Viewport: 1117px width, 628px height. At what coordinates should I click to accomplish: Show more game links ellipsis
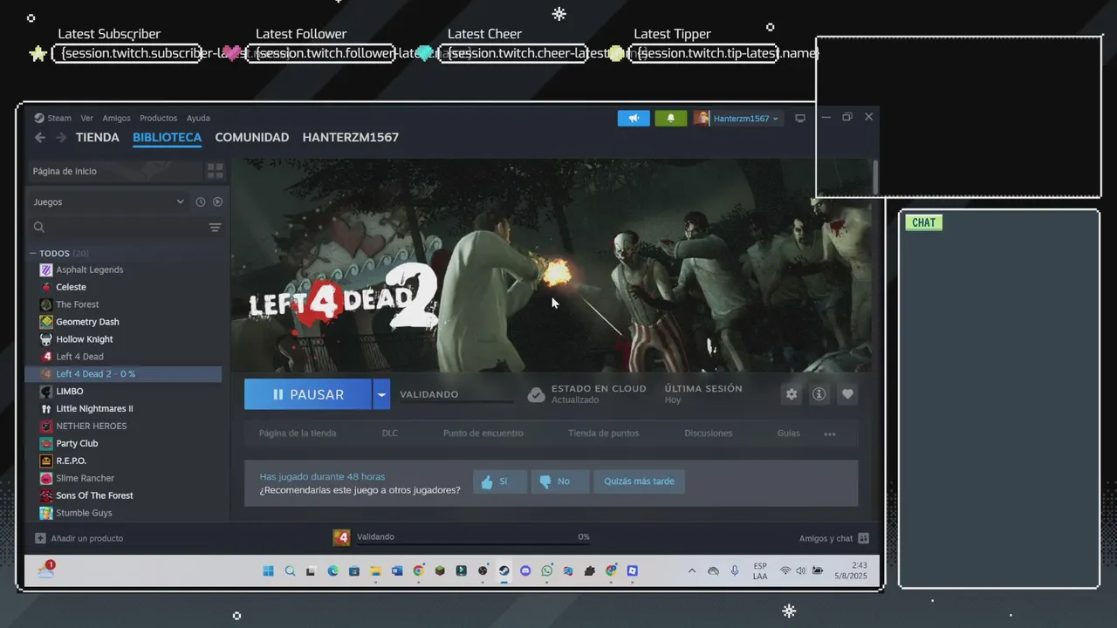830,433
